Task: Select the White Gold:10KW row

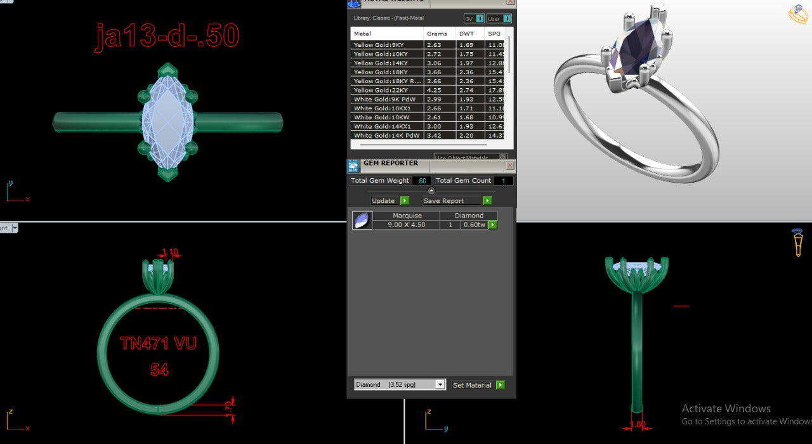Action: 428,117
